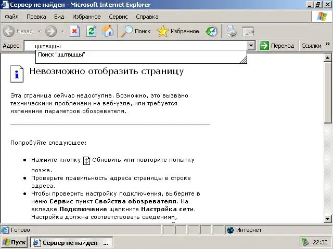This screenshot has height=249, width=333.
Task: Click the inline Обновить refresh icon in text
Action: click(86, 161)
